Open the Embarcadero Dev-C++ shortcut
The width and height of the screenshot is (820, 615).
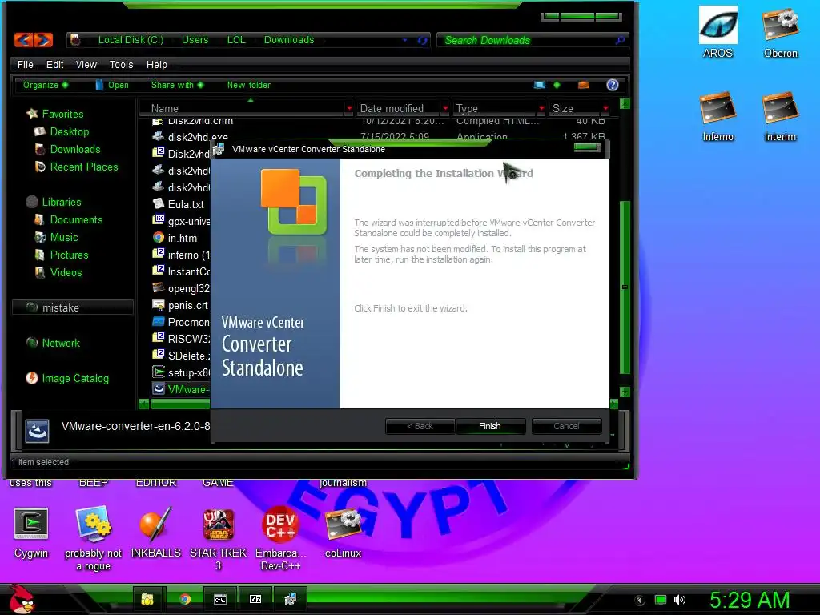(x=280, y=539)
